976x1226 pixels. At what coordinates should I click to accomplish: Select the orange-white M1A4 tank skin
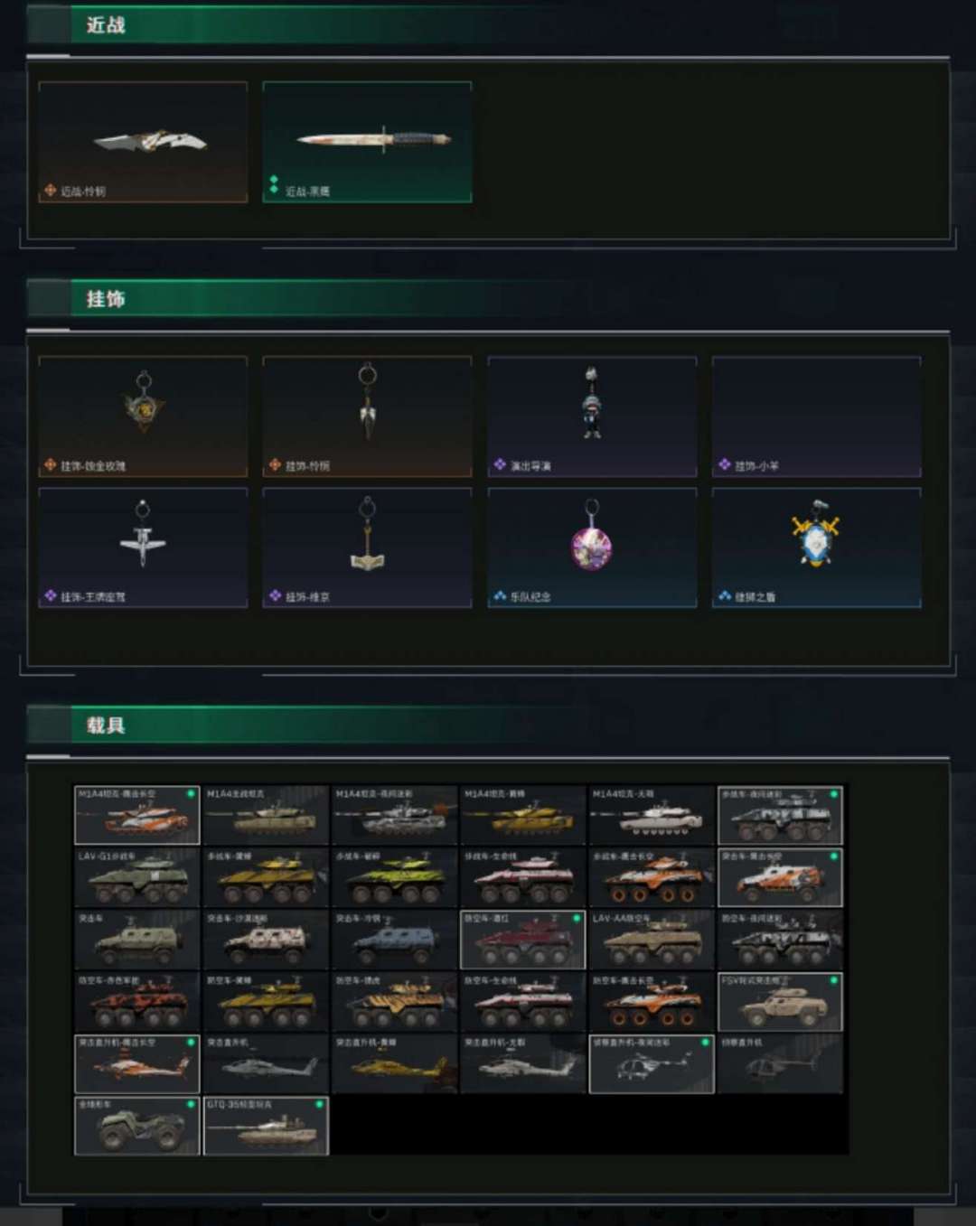point(137,815)
